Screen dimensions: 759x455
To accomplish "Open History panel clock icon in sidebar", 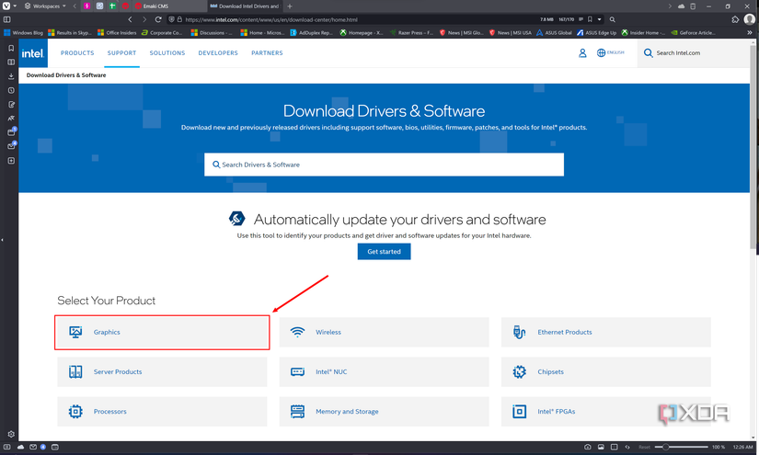I will pyautogui.click(x=11, y=90).
